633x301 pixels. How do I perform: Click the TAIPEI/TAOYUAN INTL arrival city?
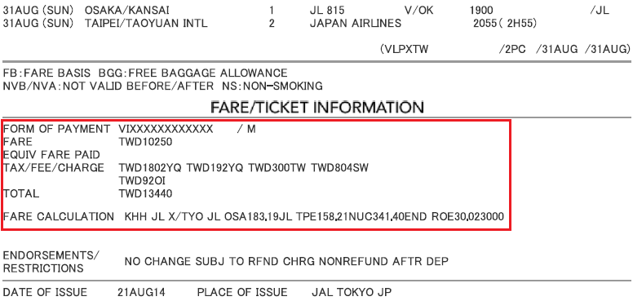click(146, 24)
